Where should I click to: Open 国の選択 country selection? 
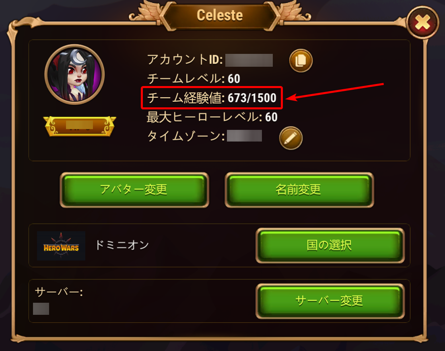pyautogui.click(x=330, y=246)
